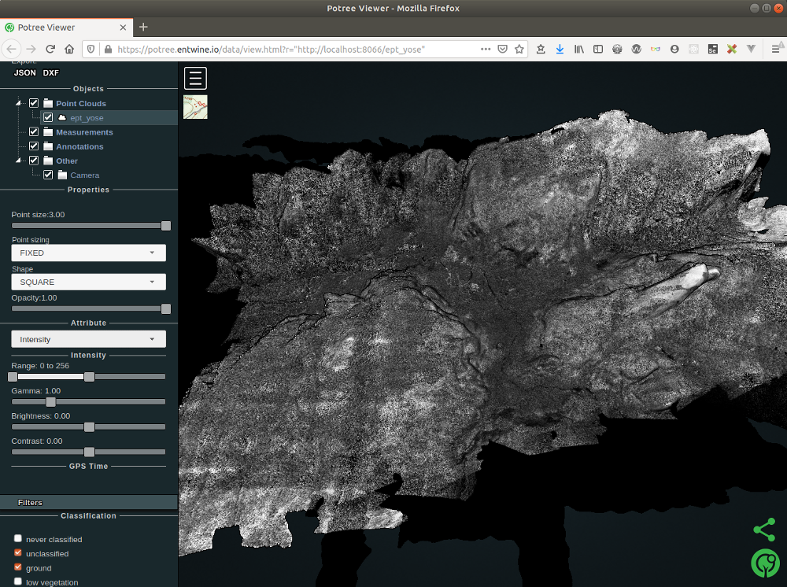Image resolution: width=787 pixels, height=587 pixels.
Task: Uncheck the Camera checkbox
Action: click(x=48, y=175)
